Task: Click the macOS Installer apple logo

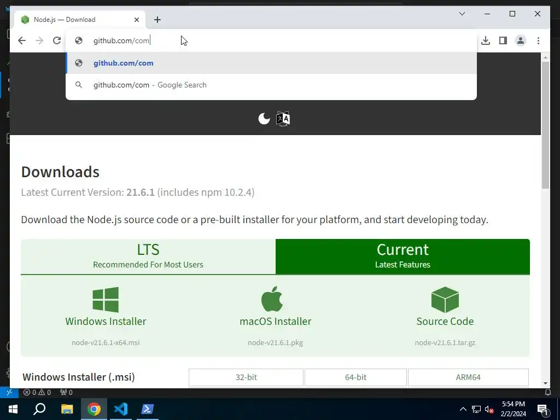Action: point(272,299)
